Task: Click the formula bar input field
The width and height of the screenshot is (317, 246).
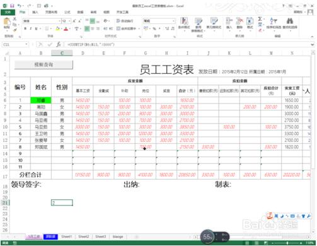Action: 187,44
